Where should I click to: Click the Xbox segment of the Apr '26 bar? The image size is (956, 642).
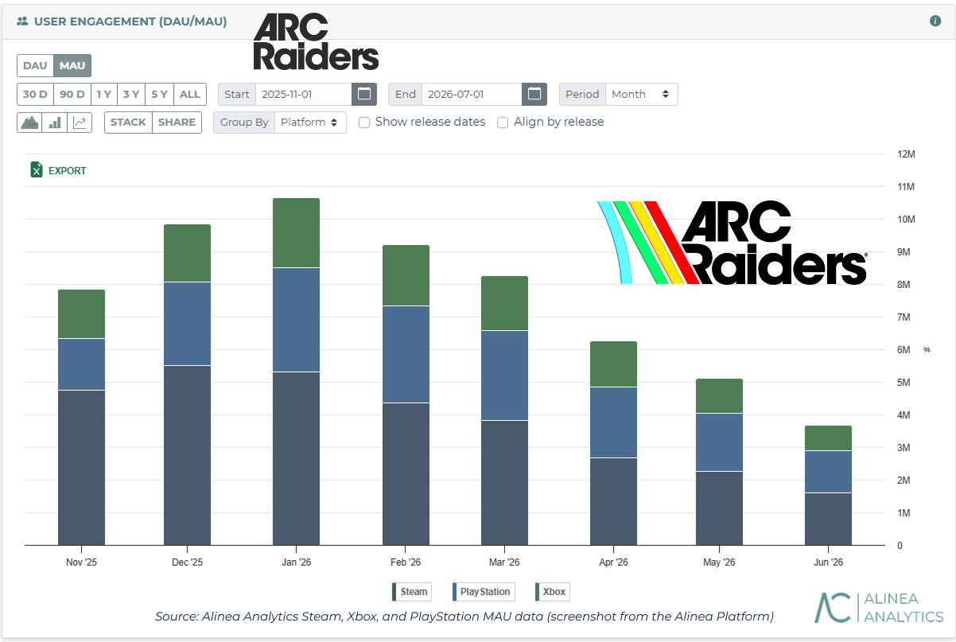613,364
